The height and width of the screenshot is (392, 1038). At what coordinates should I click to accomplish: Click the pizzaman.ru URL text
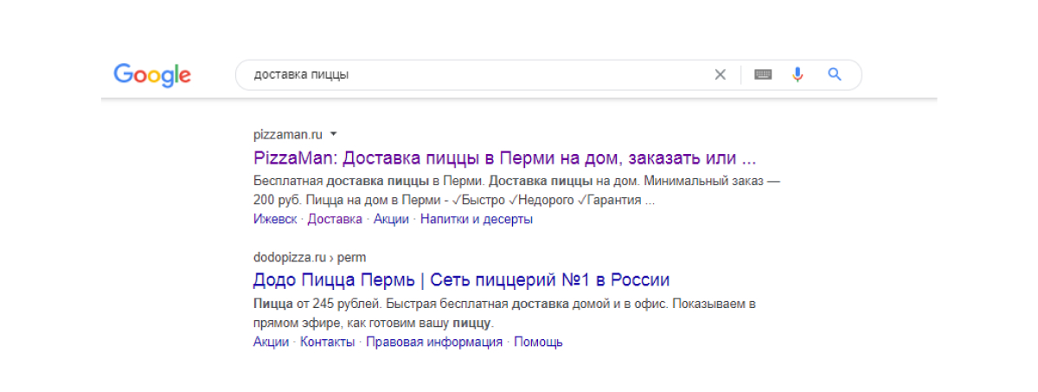coord(288,134)
